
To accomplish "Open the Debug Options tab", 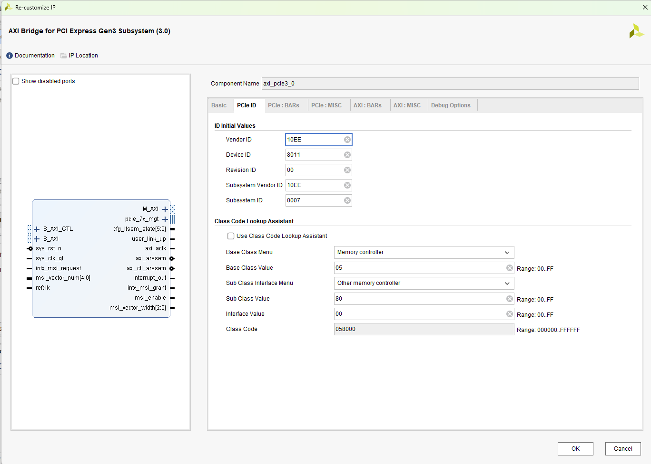I will (x=451, y=105).
